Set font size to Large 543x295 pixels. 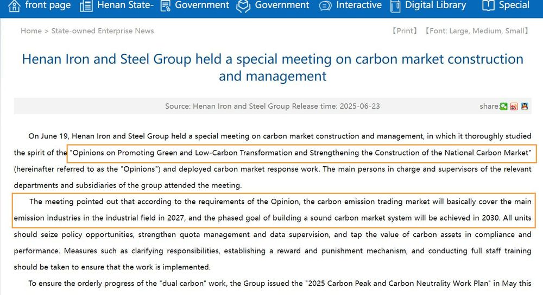(459, 31)
